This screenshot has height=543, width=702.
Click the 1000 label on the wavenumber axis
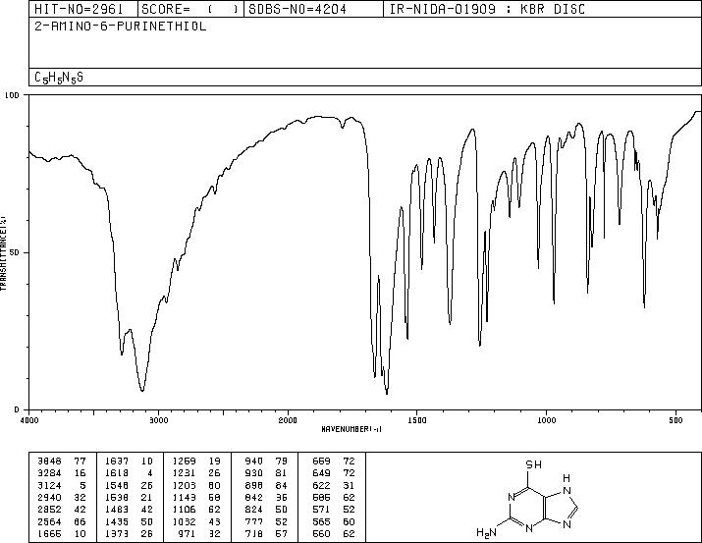click(546, 420)
